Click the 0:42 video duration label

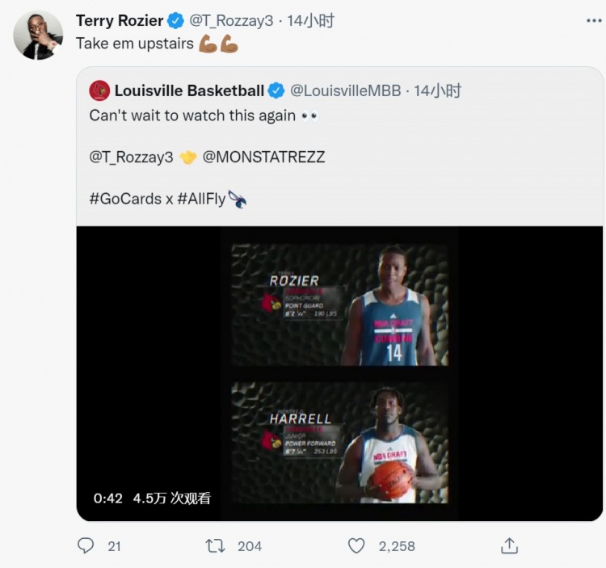[x=107, y=498]
